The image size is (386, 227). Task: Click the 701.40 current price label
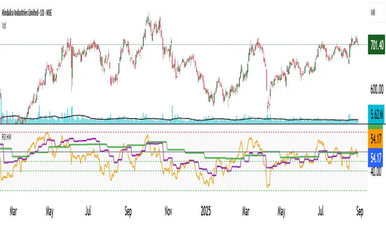(x=376, y=45)
